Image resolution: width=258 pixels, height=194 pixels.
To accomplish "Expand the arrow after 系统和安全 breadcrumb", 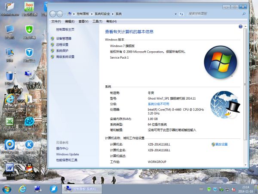I will 113,14.
